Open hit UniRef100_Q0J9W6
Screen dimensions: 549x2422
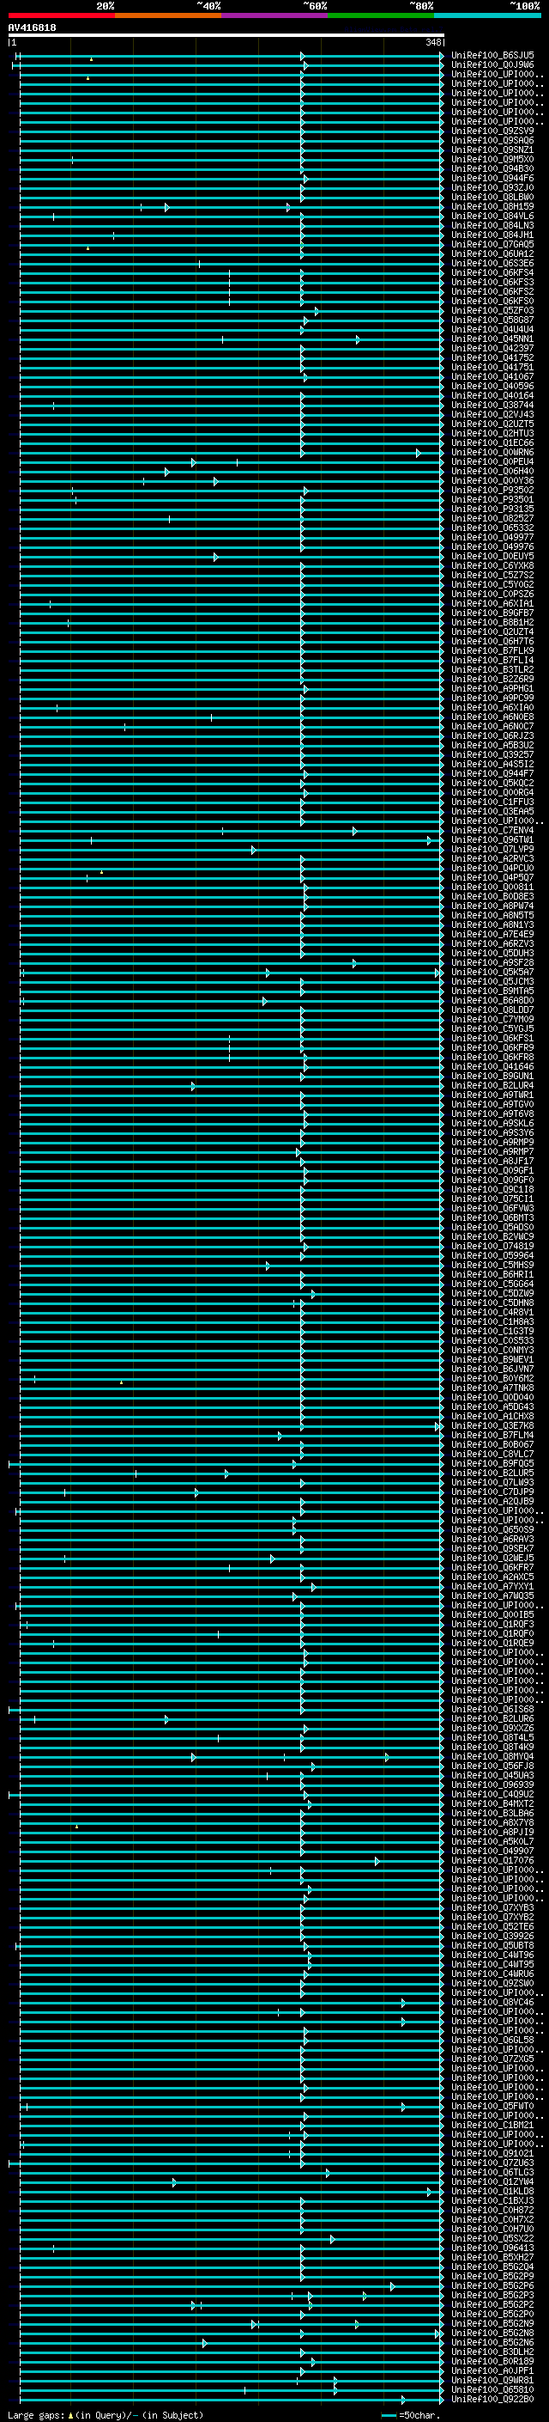coord(492,66)
